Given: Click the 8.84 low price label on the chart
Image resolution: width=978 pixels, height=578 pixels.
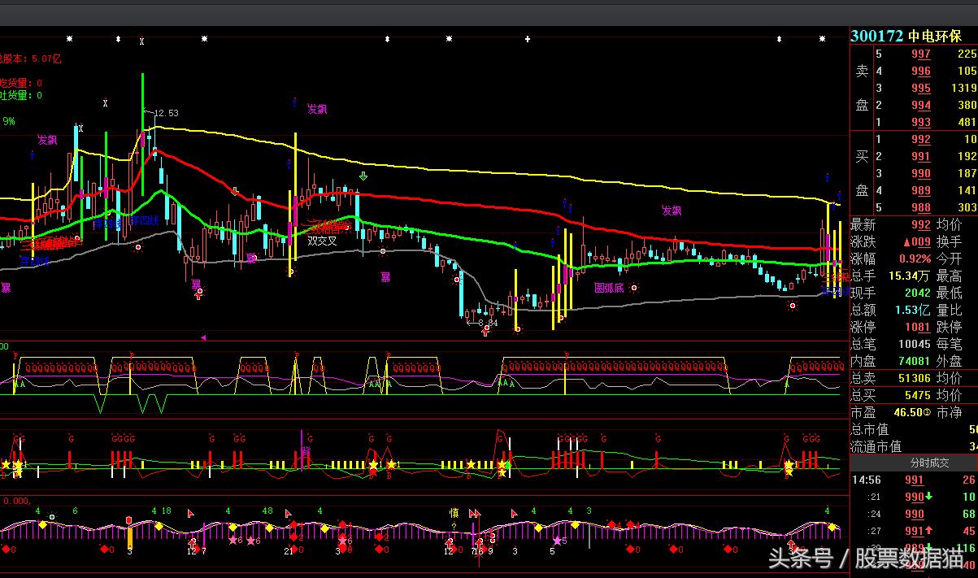Looking at the screenshot, I should tap(486, 323).
